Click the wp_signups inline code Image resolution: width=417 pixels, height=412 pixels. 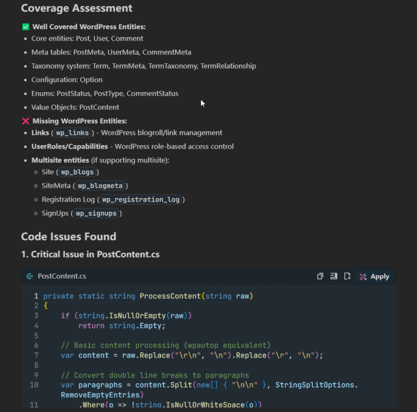tap(96, 213)
